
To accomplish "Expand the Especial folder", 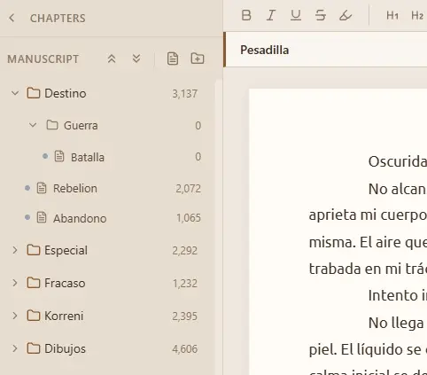I will (15, 250).
